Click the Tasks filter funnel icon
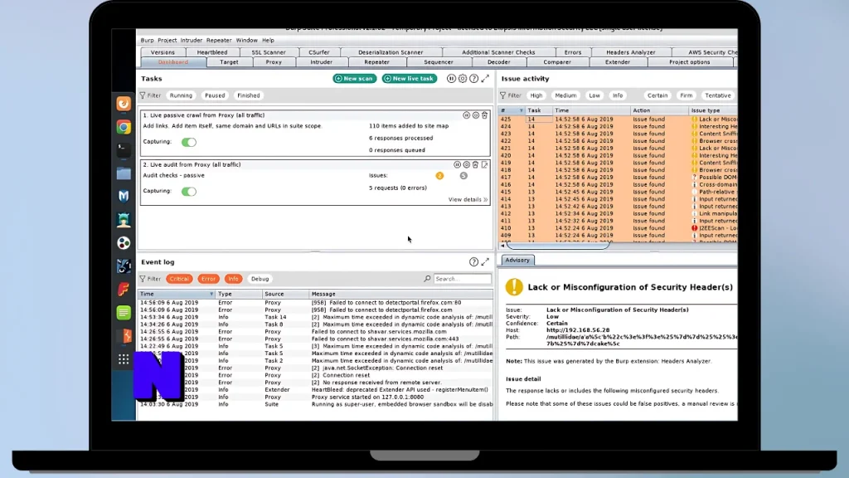 (143, 95)
